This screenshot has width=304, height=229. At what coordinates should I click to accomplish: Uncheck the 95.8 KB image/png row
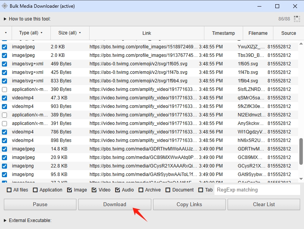coord(5,175)
